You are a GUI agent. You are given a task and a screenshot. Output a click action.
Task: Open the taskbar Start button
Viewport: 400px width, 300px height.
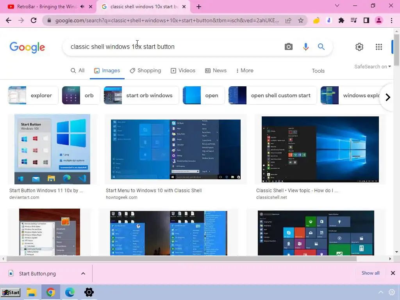point(11,292)
